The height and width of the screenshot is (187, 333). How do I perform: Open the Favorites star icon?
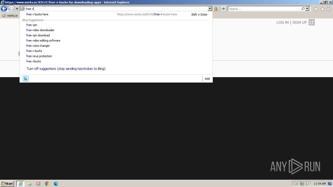(x=322, y=9)
